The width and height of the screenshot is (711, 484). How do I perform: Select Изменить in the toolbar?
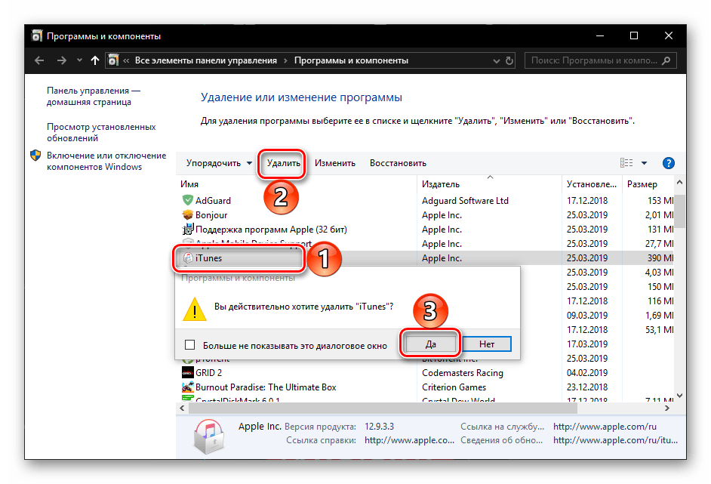[x=335, y=163]
